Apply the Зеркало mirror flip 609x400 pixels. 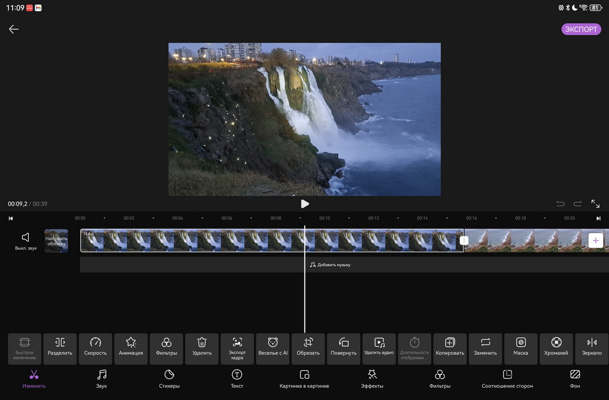pos(592,348)
